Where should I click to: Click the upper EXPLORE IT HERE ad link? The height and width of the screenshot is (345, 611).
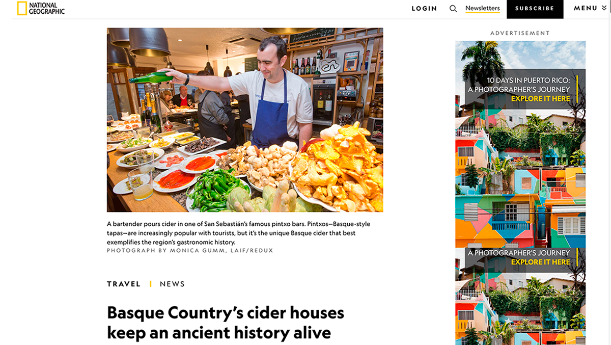point(540,99)
